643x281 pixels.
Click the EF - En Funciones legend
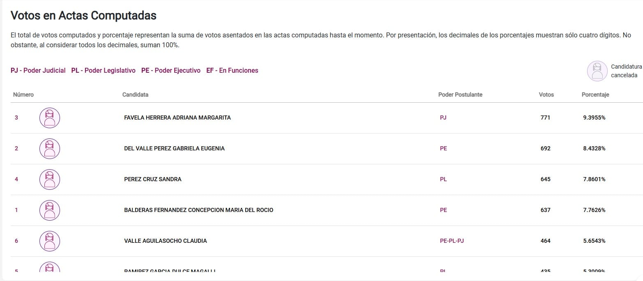point(232,71)
